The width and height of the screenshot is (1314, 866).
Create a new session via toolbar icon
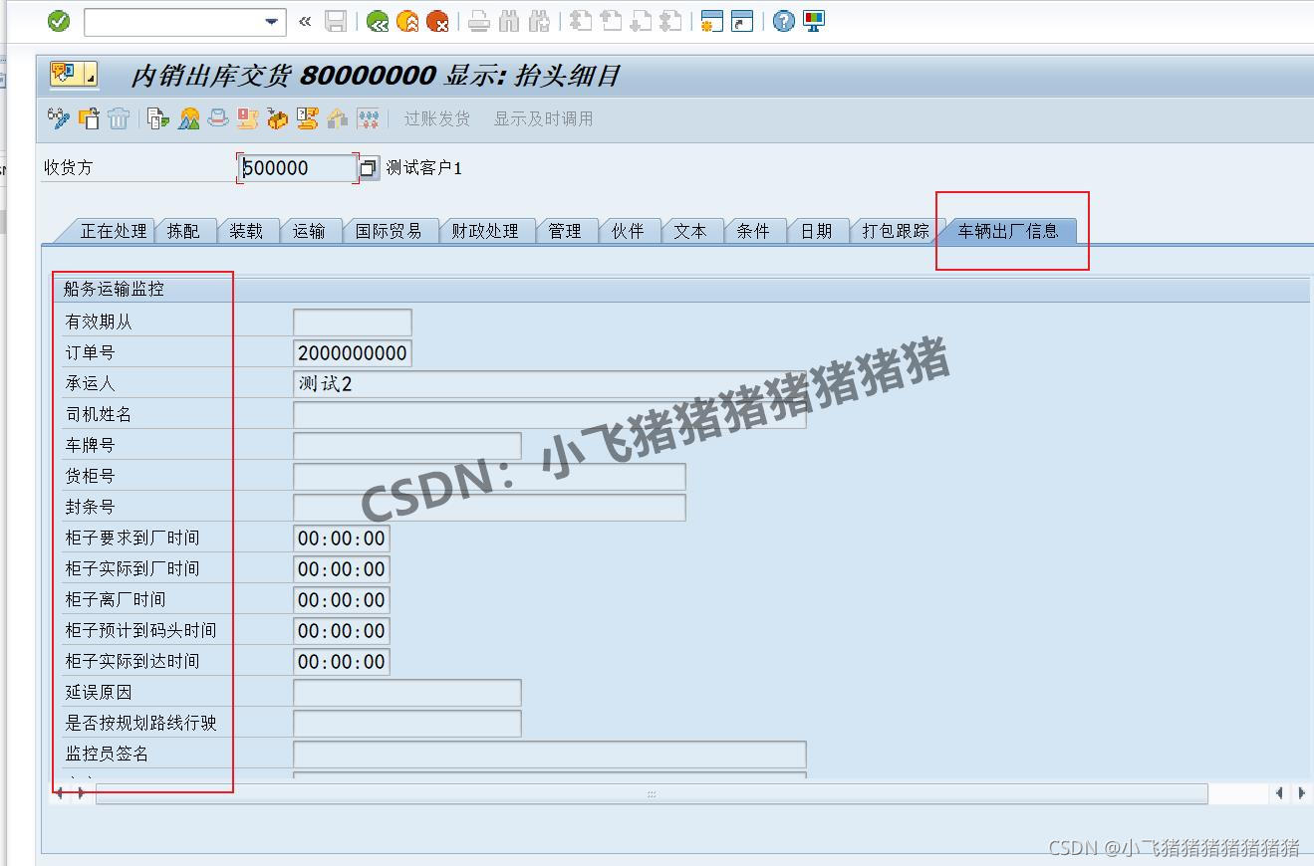711,21
